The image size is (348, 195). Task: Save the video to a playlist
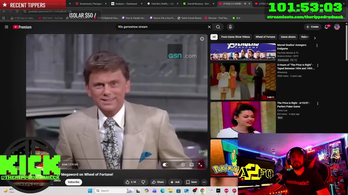pos(191,182)
